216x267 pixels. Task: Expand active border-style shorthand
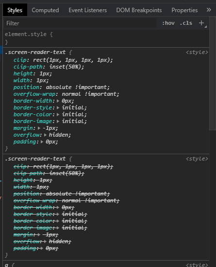tap(58, 107)
